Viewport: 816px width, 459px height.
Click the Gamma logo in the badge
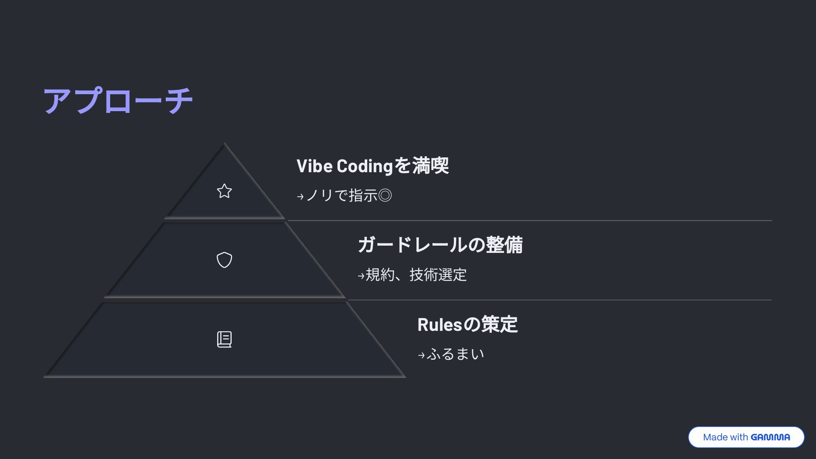770,437
